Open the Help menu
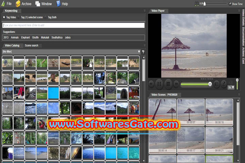The image size is (245, 163). pyautogui.click(x=62, y=4)
